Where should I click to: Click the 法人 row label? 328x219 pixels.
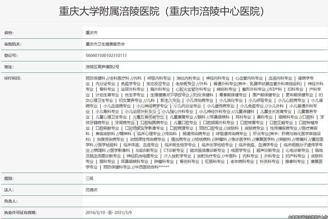[x=9, y=190]
